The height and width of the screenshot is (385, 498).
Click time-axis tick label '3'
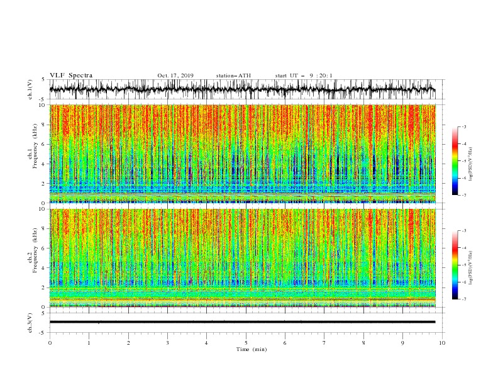[x=167, y=343]
